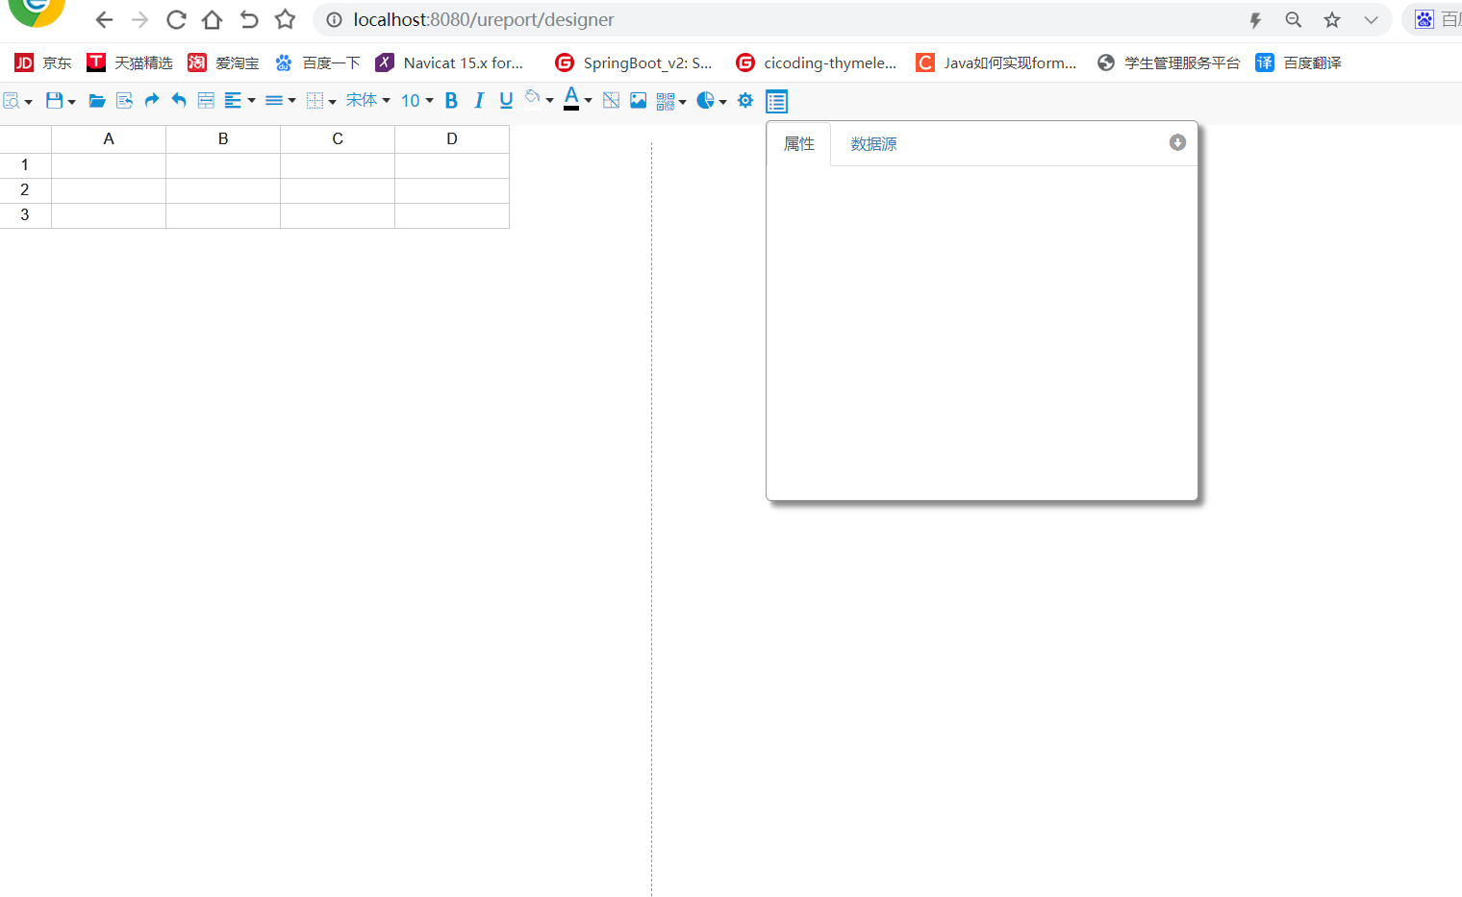Insert a pie chart
Image resolution: width=1462 pixels, height=897 pixels.
coord(707,100)
